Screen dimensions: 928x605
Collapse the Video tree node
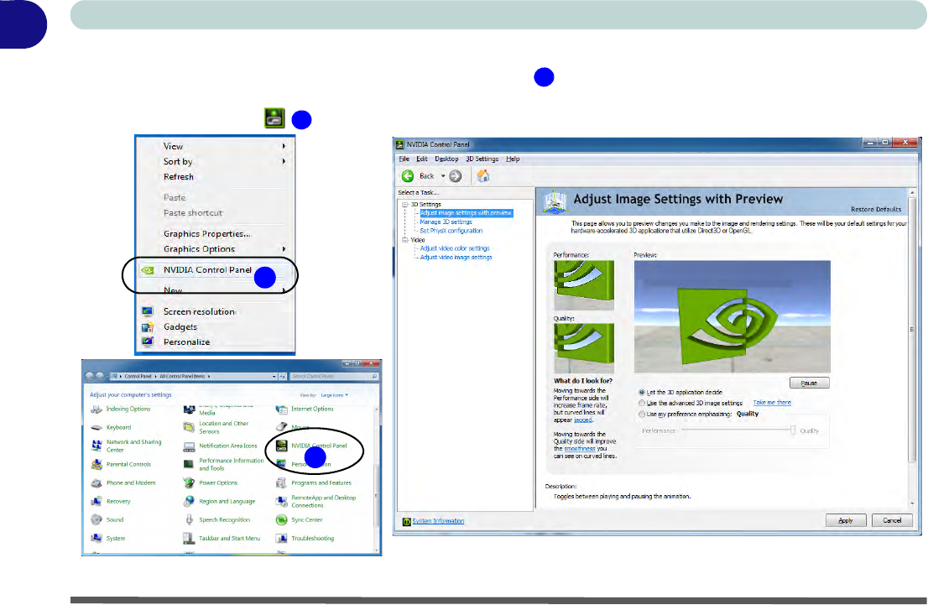(x=404, y=240)
